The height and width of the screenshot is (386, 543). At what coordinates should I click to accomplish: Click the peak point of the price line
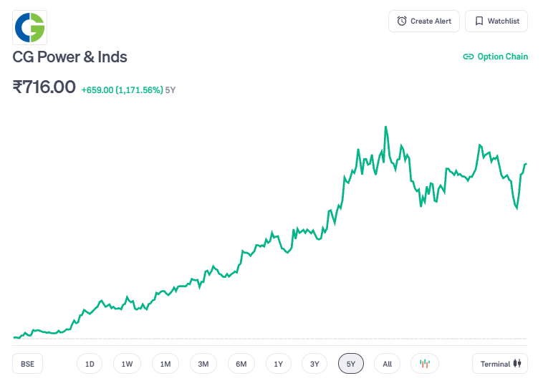[x=386, y=127]
